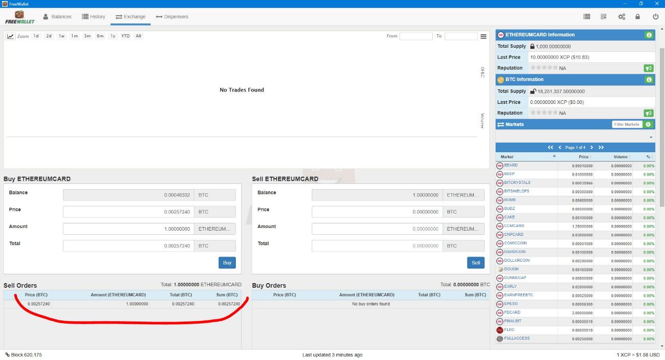The height and width of the screenshot is (360, 665).
Task: Open the QR code scanner icon
Action: click(604, 17)
